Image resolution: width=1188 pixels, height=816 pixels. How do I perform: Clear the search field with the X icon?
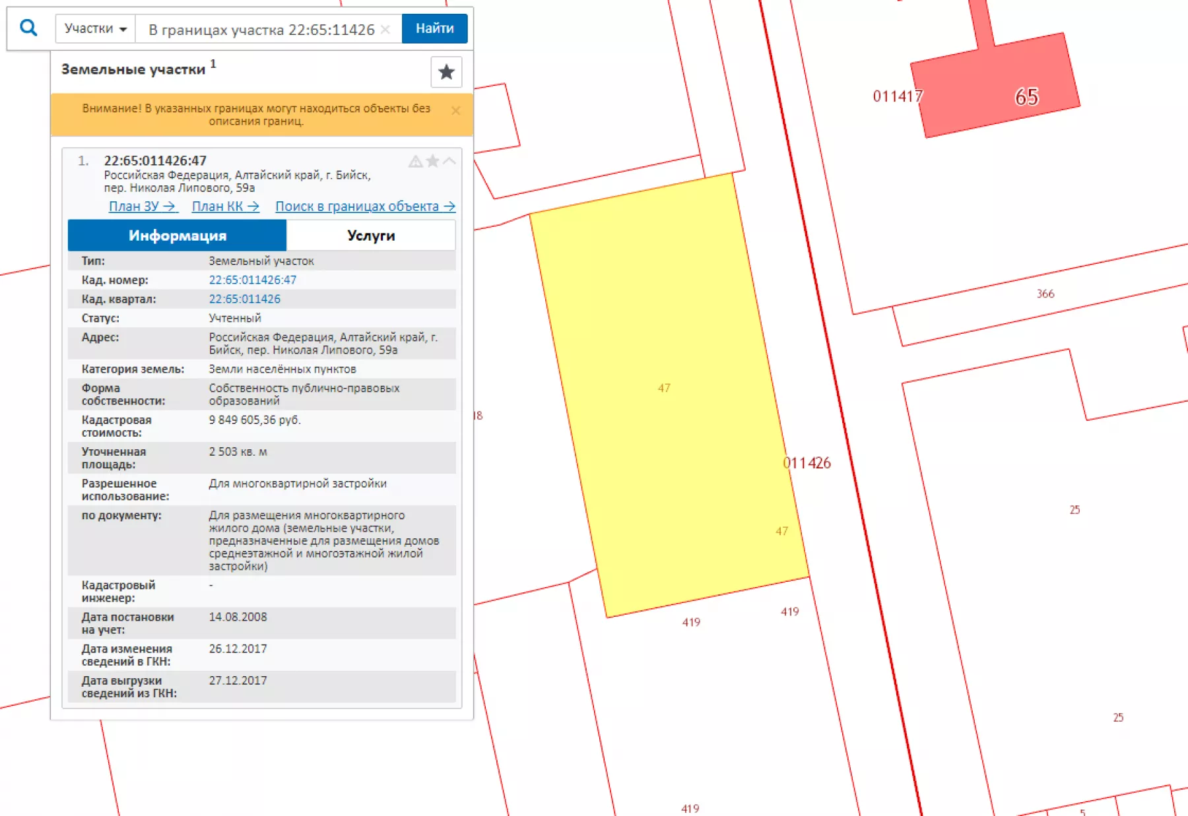pyautogui.click(x=385, y=30)
